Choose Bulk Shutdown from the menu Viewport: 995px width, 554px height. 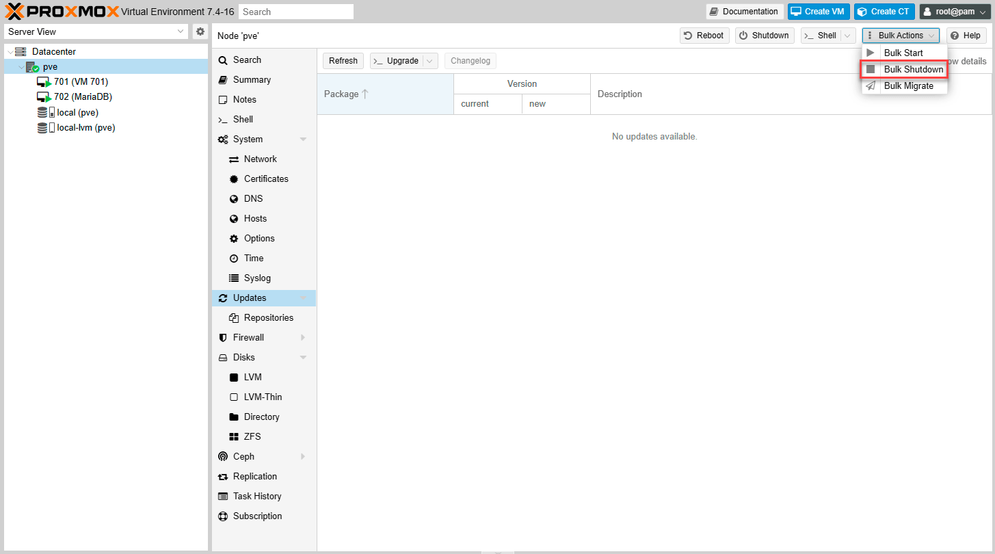(x=913, y=70)
